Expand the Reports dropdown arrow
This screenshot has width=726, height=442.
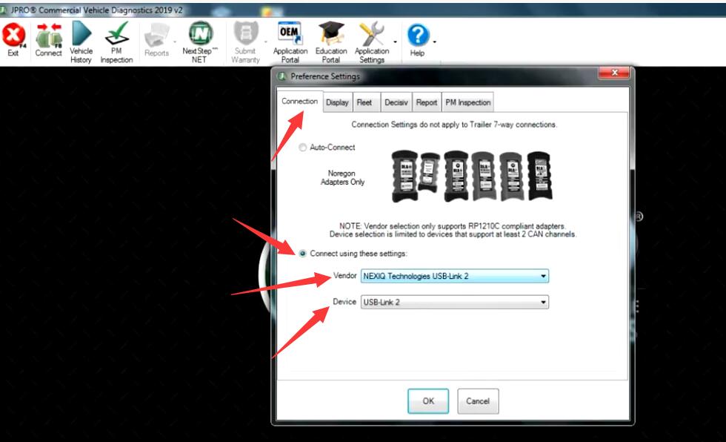[175, 42]
